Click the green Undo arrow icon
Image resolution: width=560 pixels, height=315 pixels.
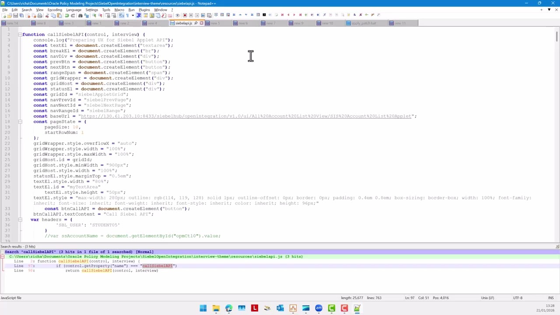point(66,15)
